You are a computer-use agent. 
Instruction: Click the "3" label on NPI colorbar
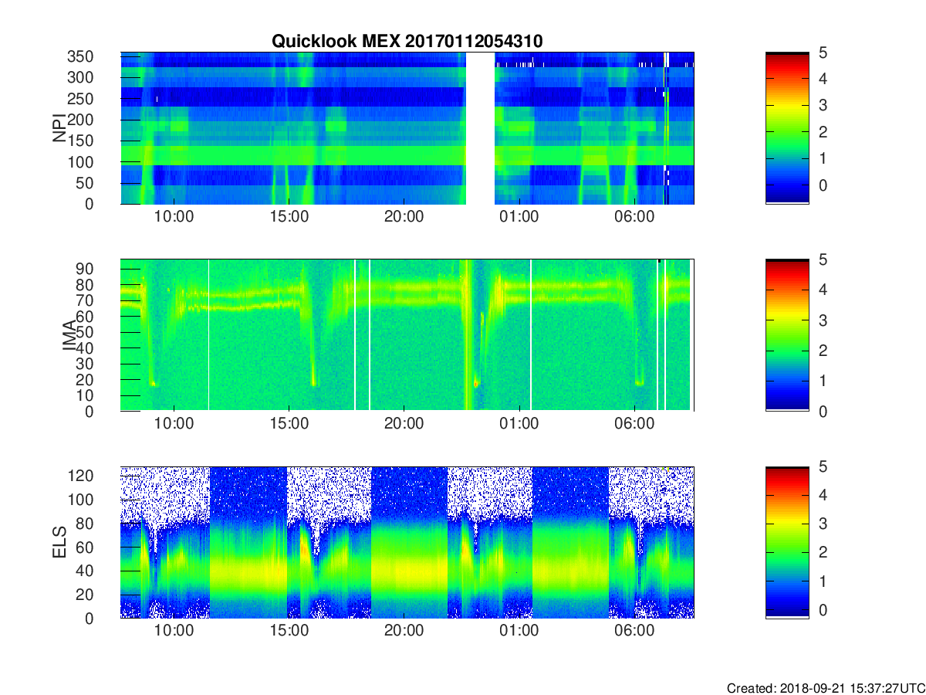click(x=822, y=106)
